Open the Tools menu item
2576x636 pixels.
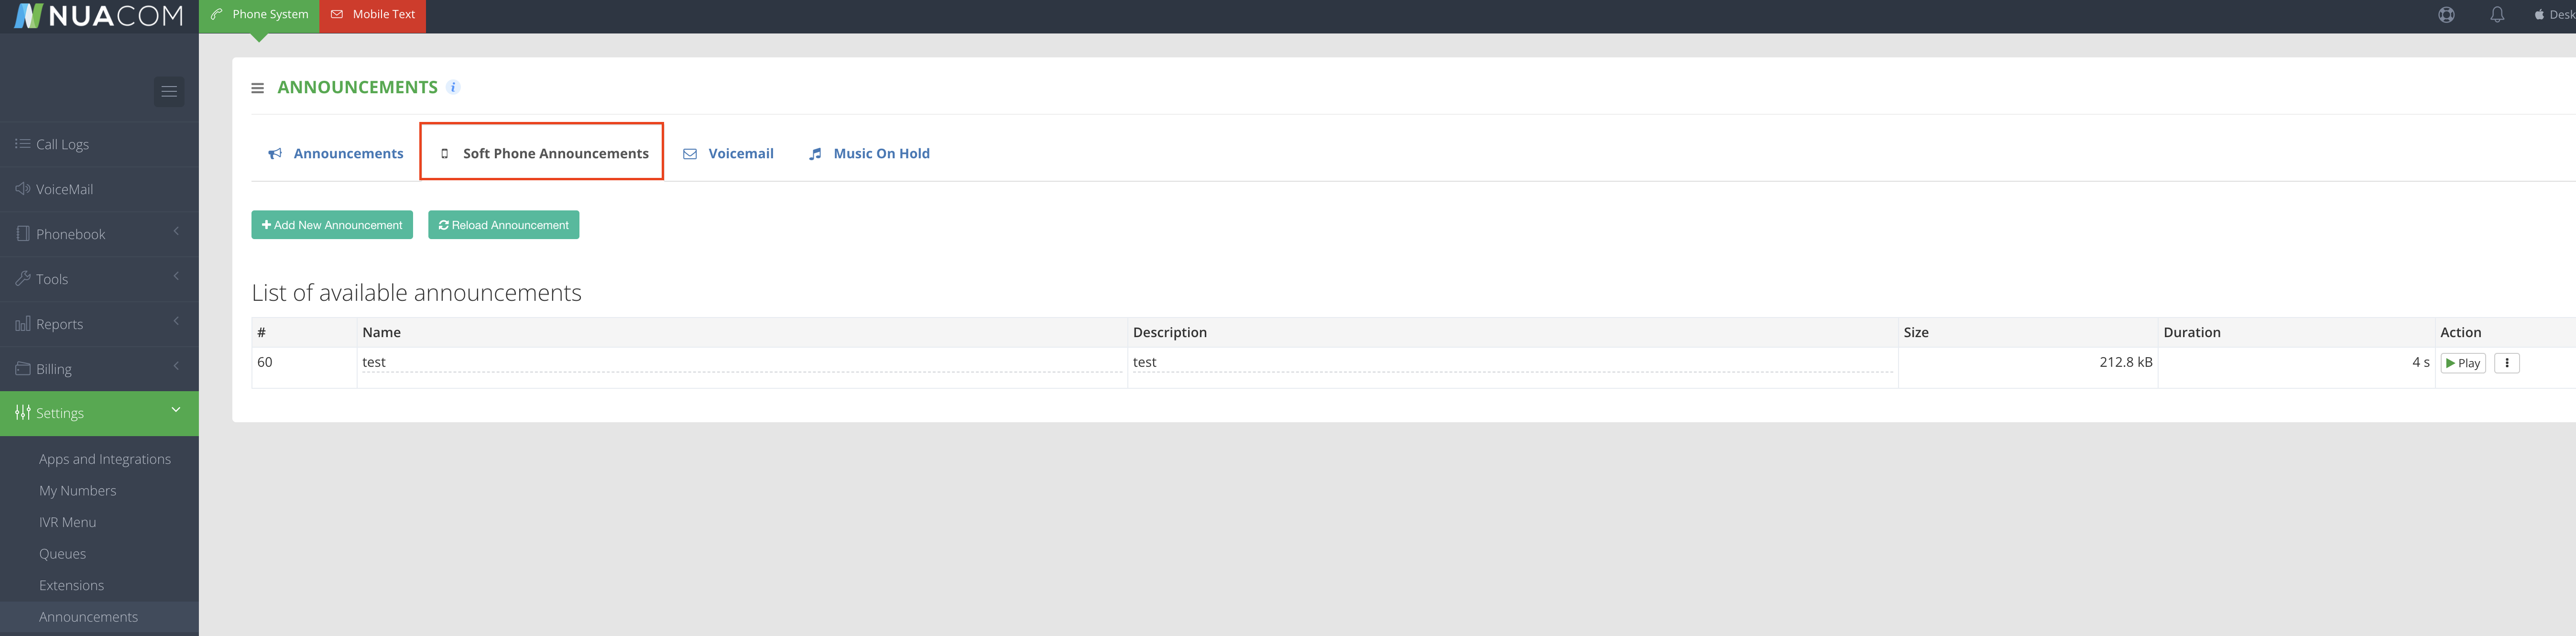click(x=99, y=279)
